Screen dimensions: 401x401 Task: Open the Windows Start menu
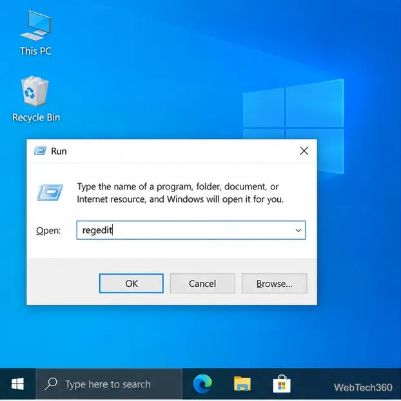pos(17,384)
